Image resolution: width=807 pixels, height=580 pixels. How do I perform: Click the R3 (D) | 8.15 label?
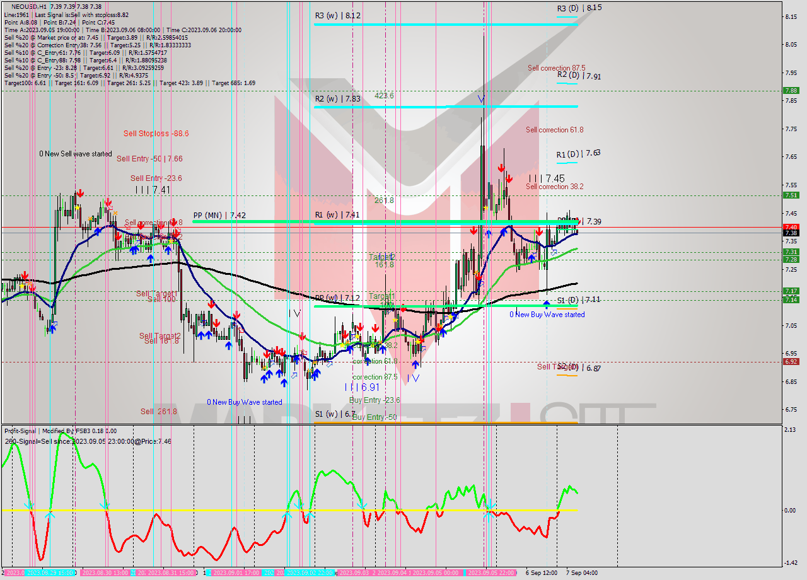coord(579,8)
